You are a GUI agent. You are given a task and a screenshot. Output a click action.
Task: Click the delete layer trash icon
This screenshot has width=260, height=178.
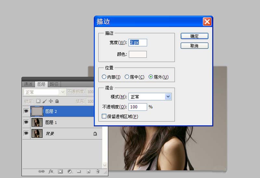tap(98, 172)
